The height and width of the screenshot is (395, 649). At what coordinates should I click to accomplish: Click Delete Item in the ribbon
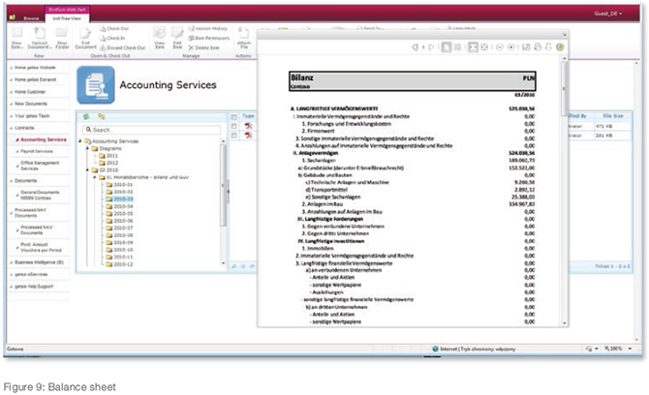point(203,48)
